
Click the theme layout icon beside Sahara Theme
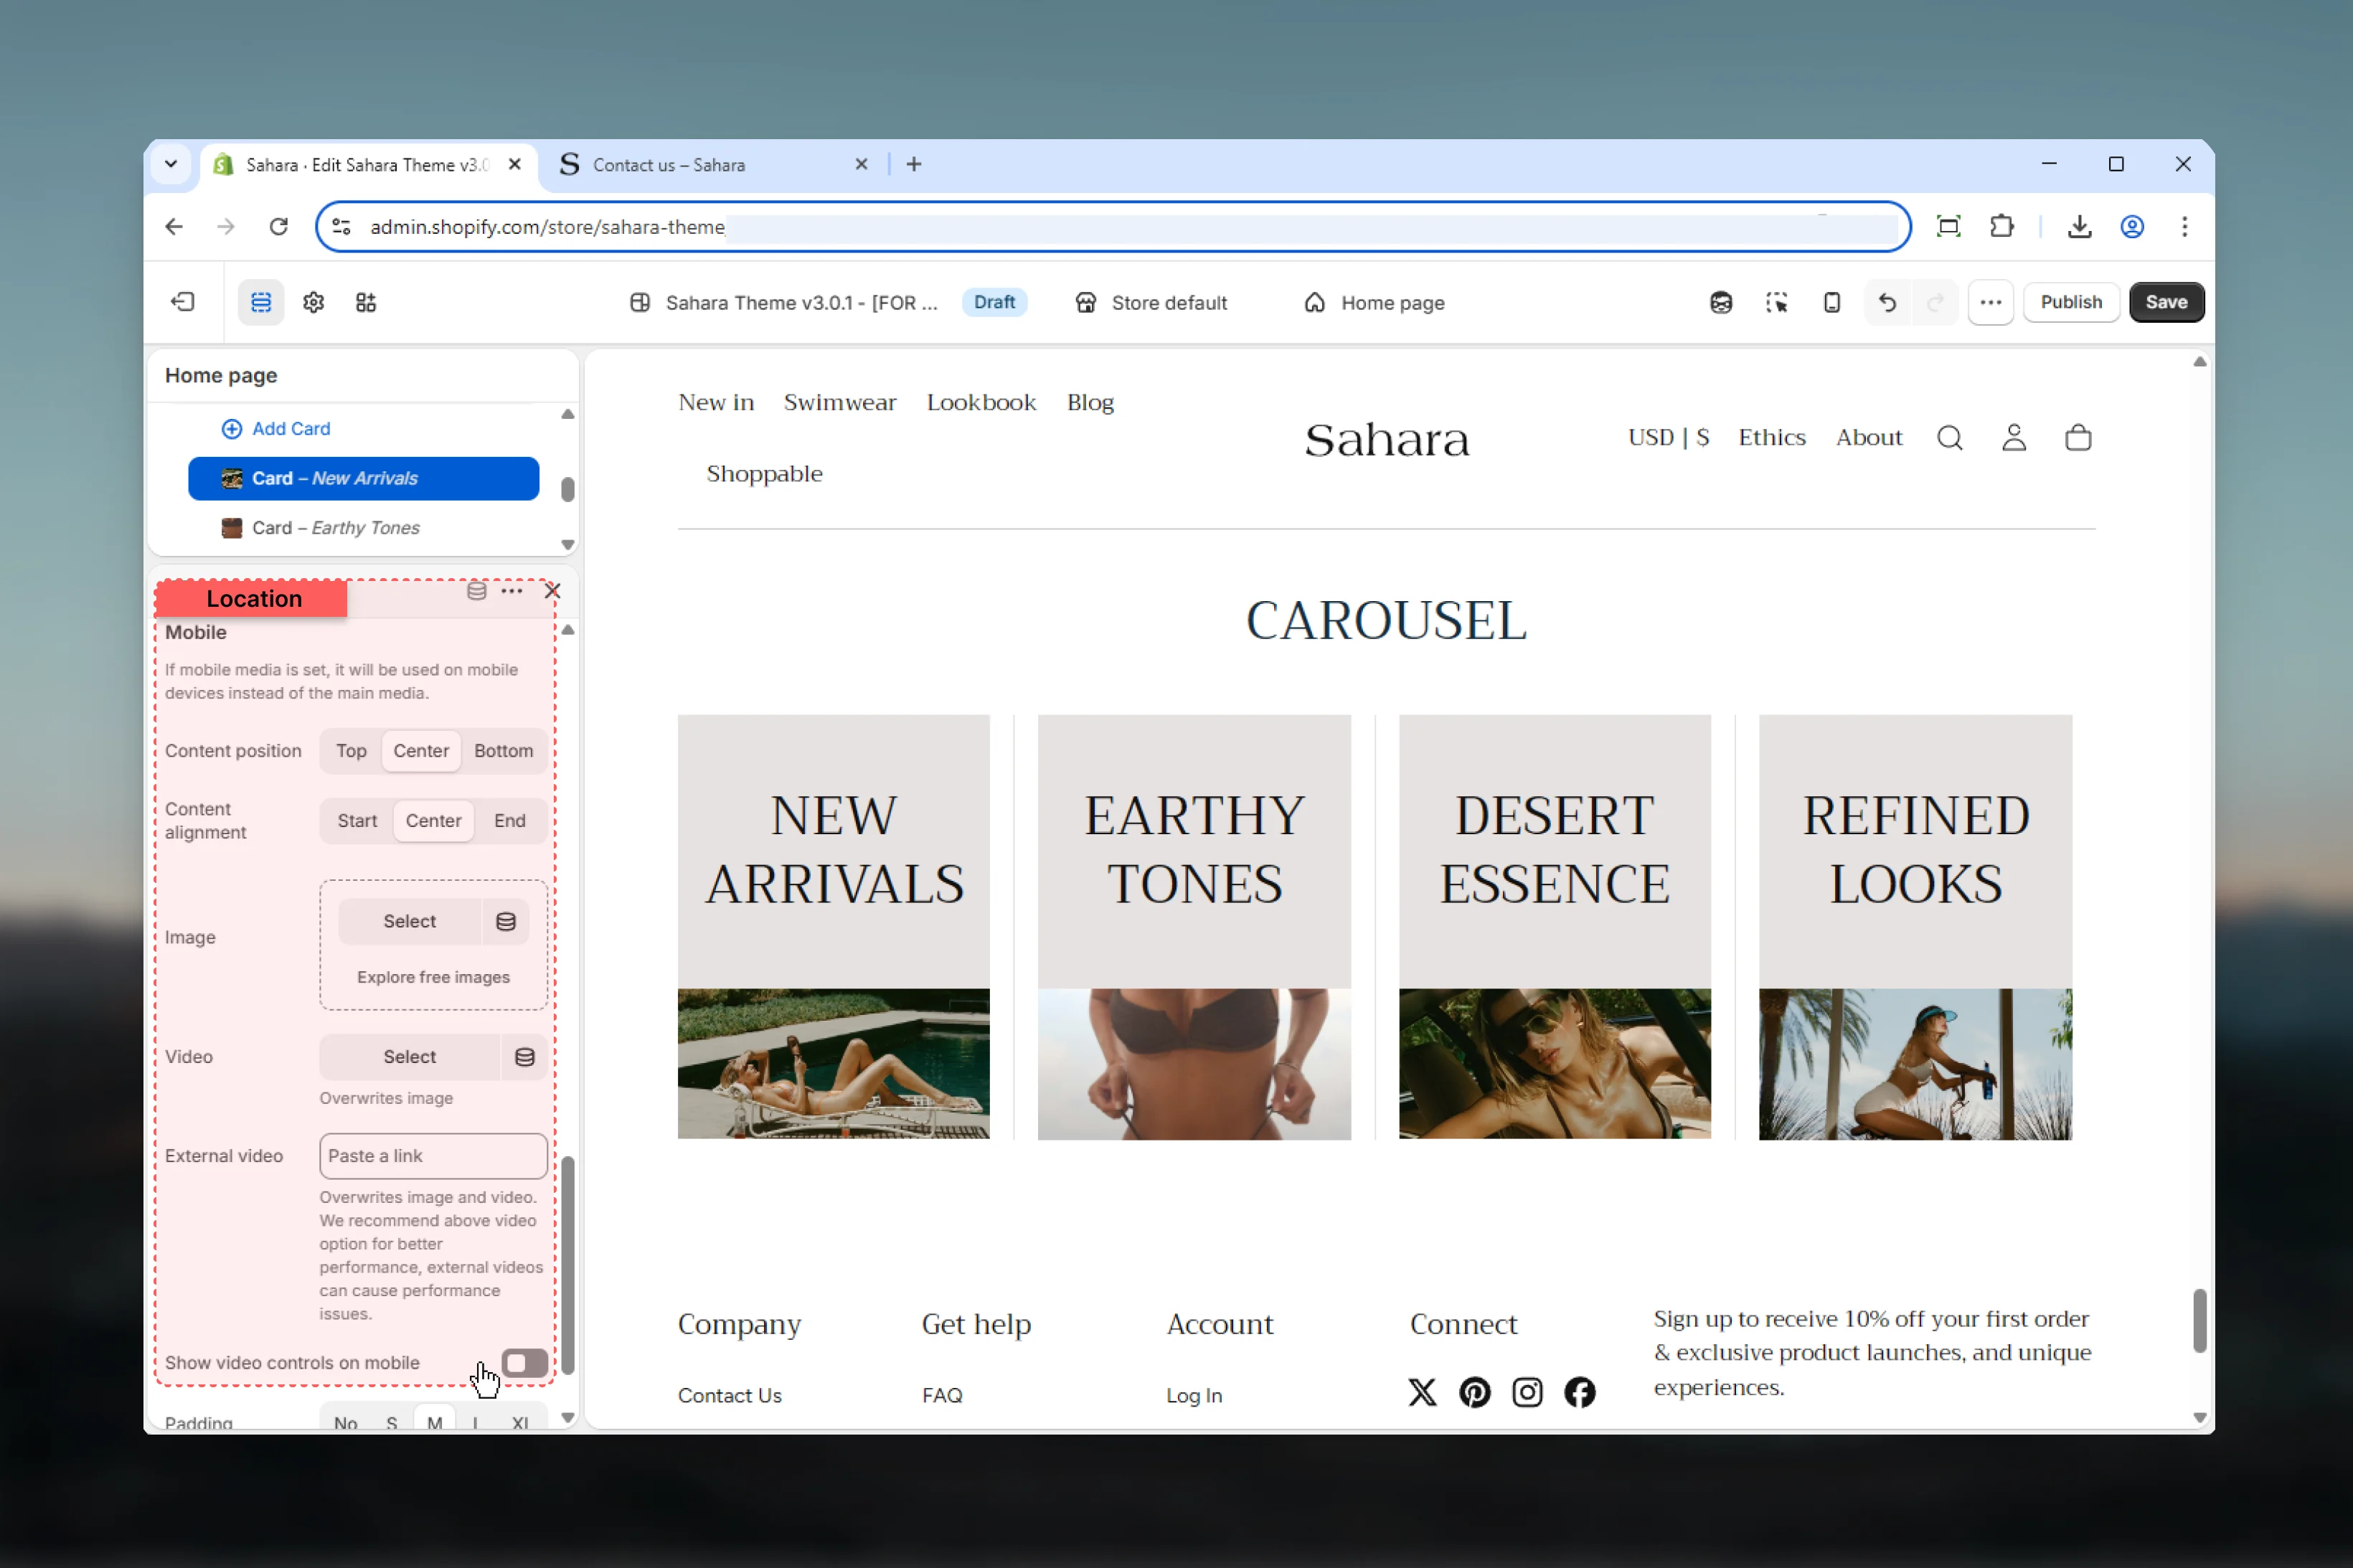(x=640, y=302)
